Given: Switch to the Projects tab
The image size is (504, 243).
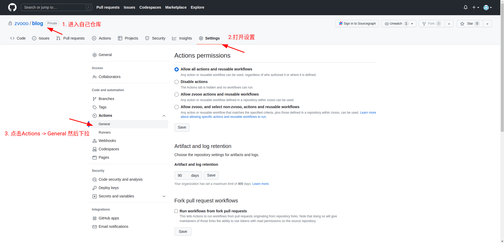Looking at the screenshot, I should (x=128, y=38).
